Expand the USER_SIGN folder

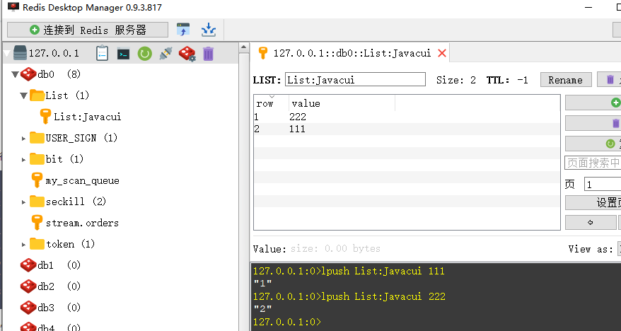coord(23,138)
